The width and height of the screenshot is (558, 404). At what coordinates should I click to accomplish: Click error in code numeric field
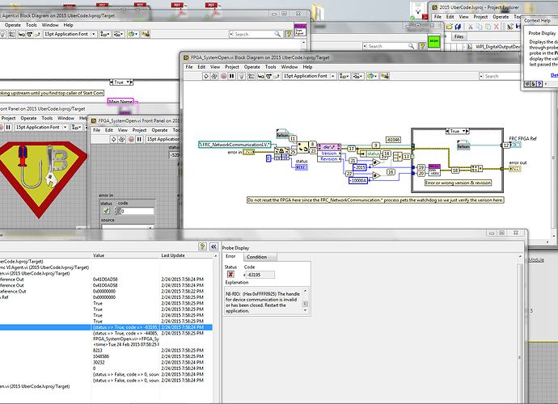coord(137,211)
